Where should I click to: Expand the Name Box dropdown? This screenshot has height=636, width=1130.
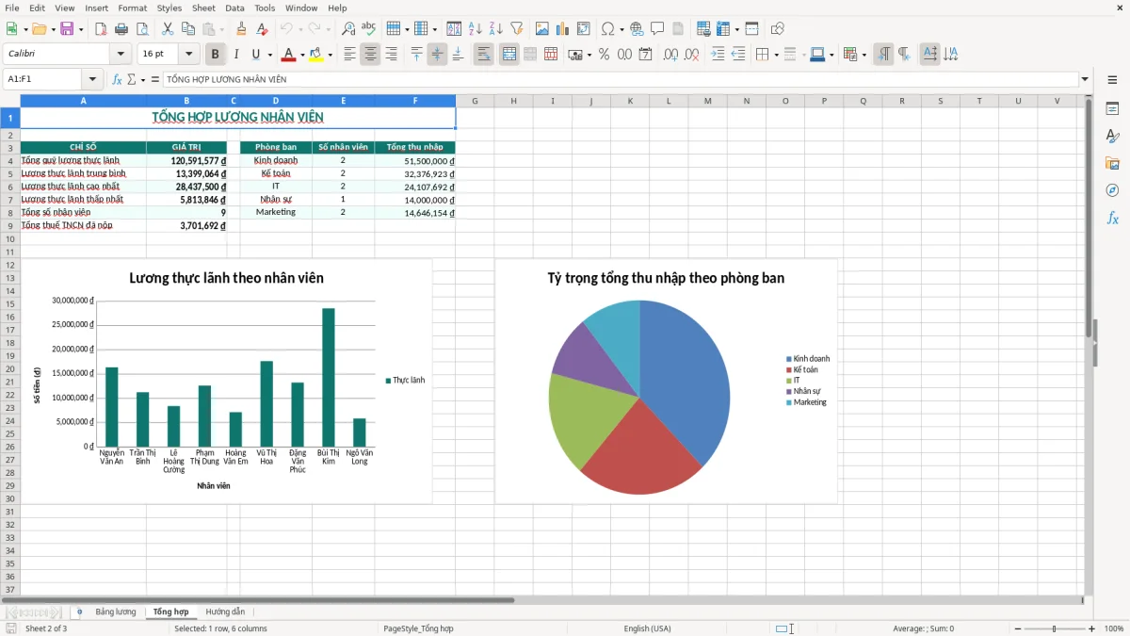(x=92, y=79)
